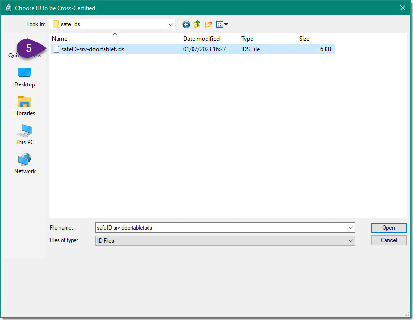Close the Choose ID dialog
The image size is (415, 322).
click(403, 8)
